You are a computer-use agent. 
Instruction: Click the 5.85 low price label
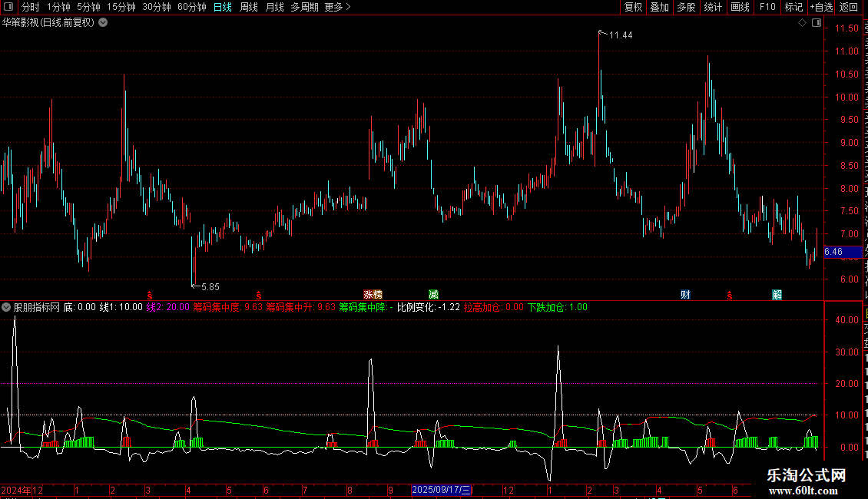click(210, 287)
